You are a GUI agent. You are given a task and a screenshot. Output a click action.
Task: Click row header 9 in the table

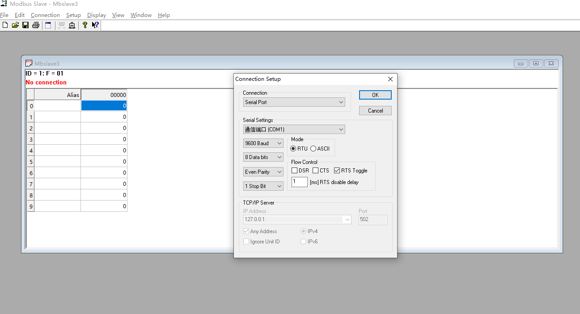pos(31,206)
